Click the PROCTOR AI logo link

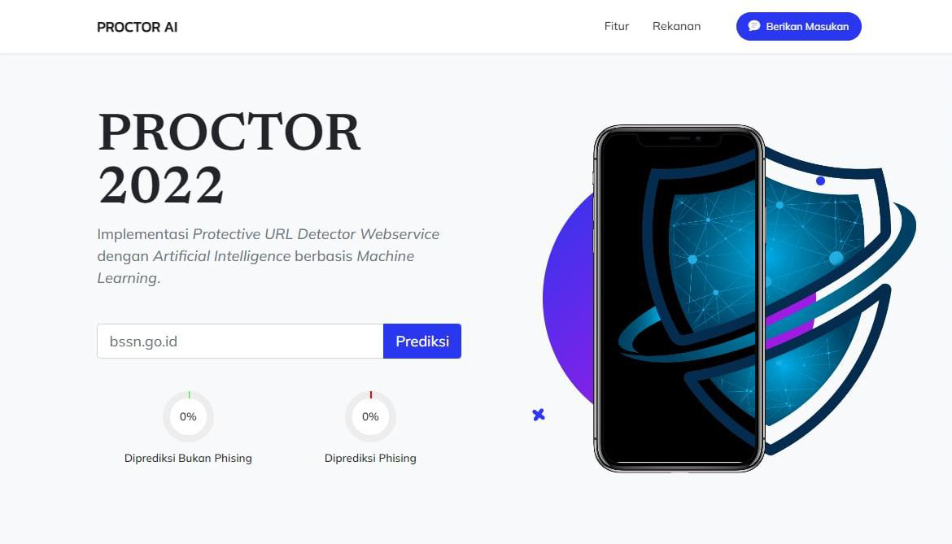point(138,28)
